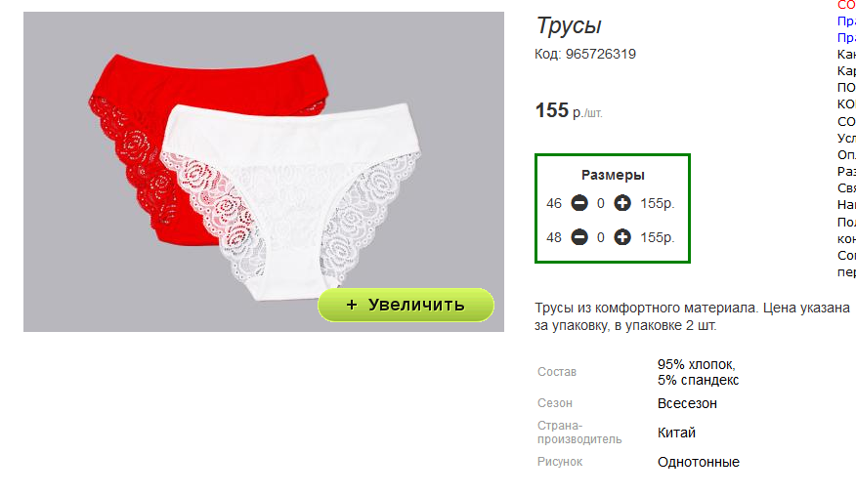Screen dimensions: 856x495
Task: Click the Размеры heading in size box
Action: [613, 175]
